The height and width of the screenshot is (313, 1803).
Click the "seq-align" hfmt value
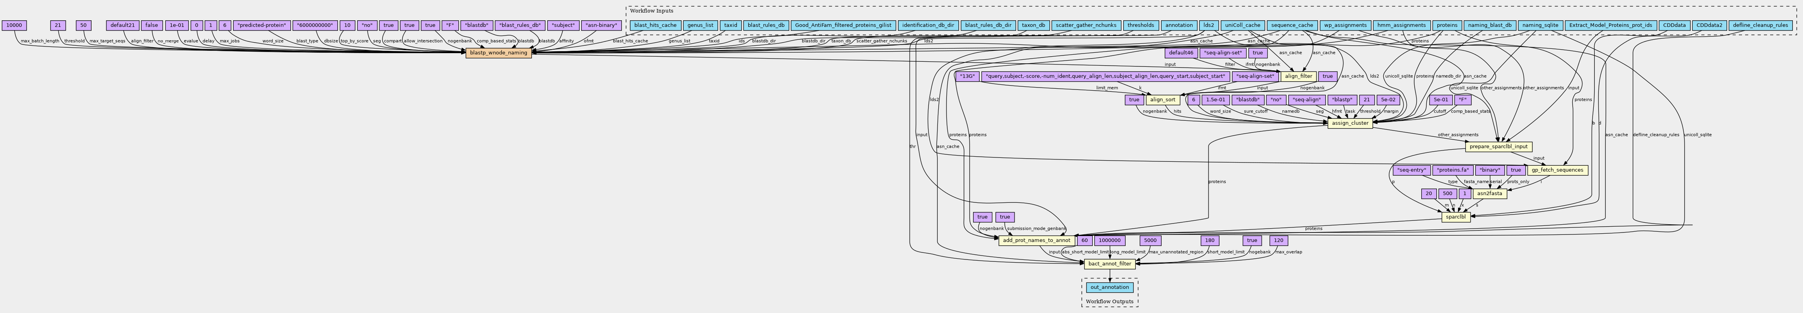(x=1307, y=100)
